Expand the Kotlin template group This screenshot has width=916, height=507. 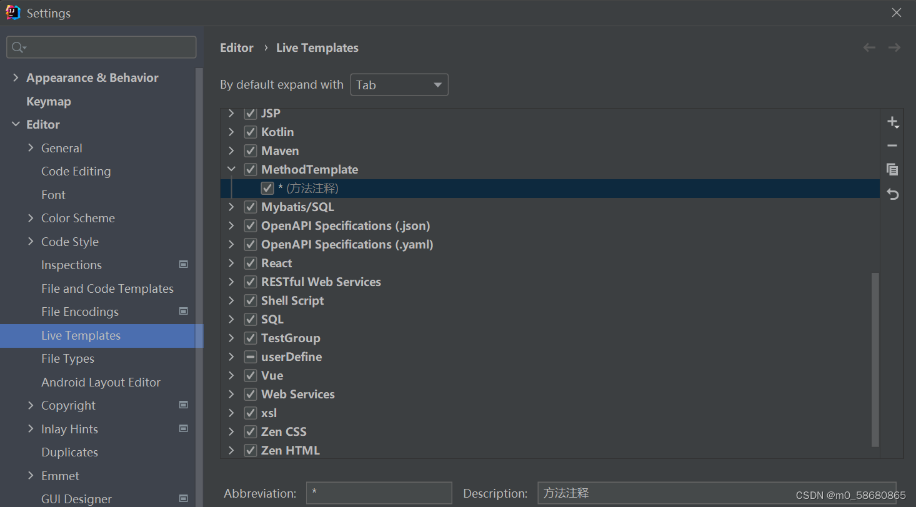231,132
